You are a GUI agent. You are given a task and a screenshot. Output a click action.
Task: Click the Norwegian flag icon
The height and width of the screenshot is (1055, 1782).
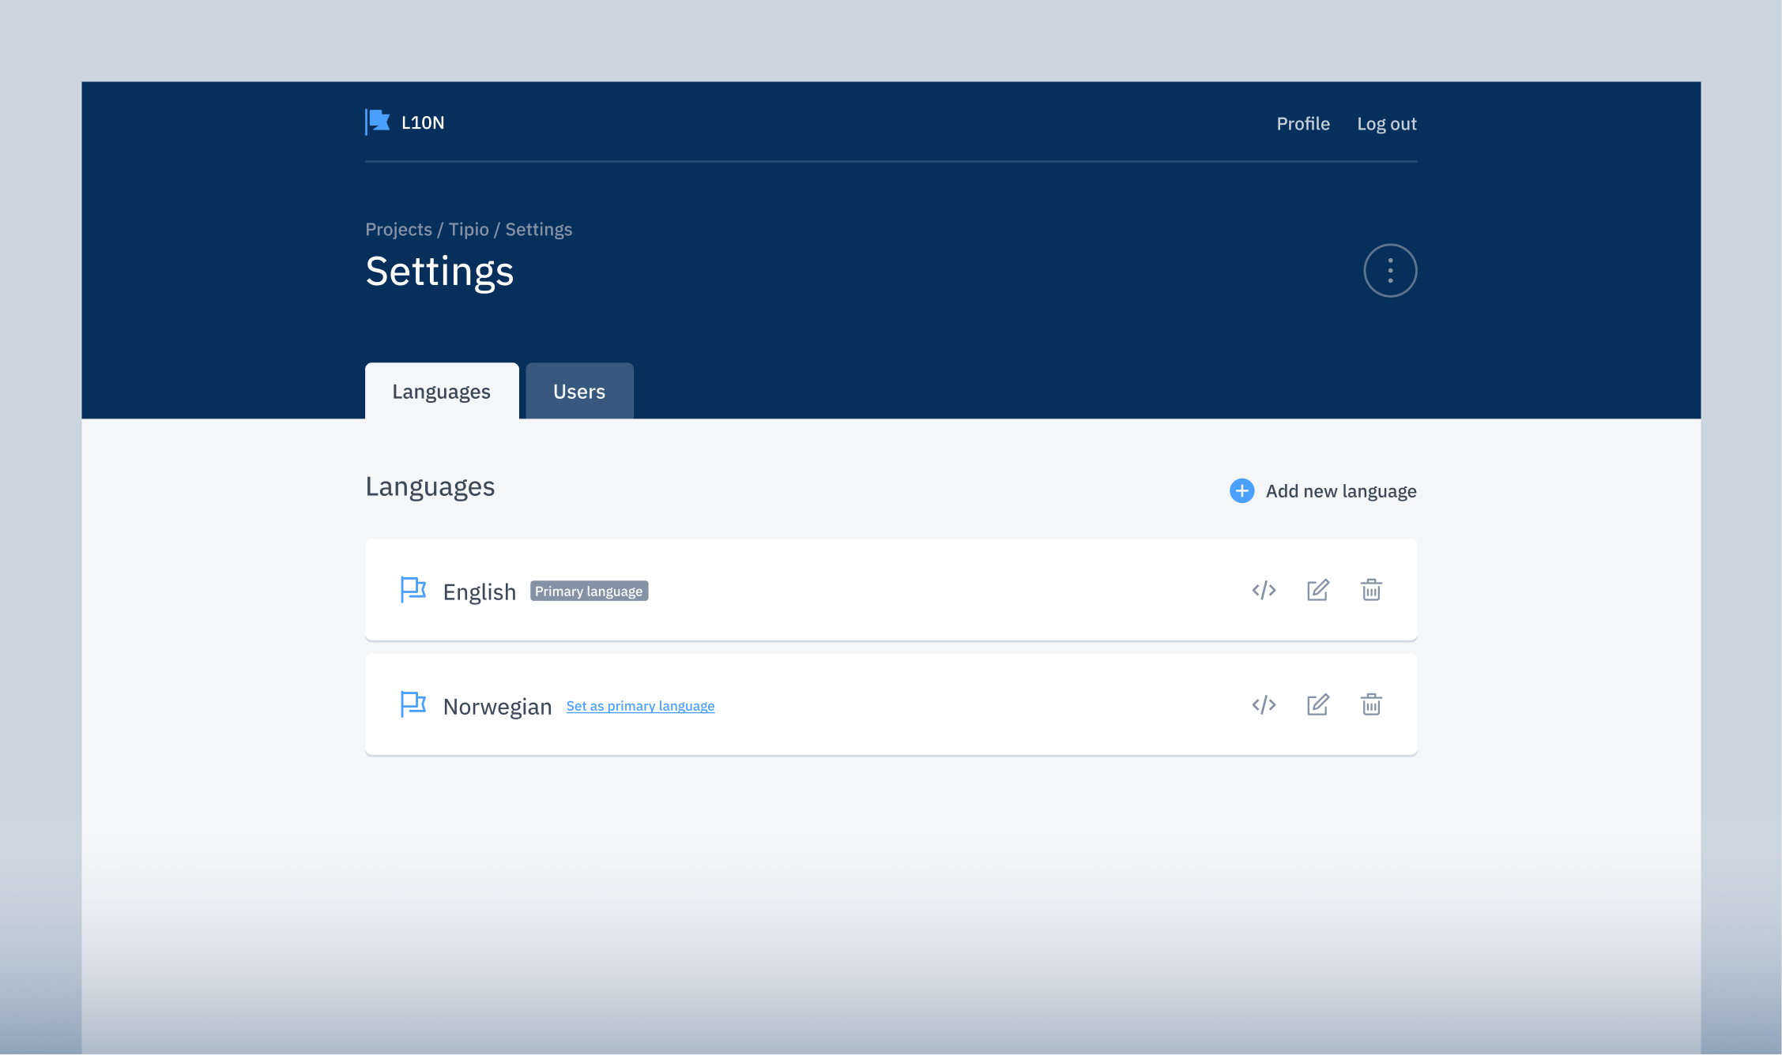coord(413,704)
